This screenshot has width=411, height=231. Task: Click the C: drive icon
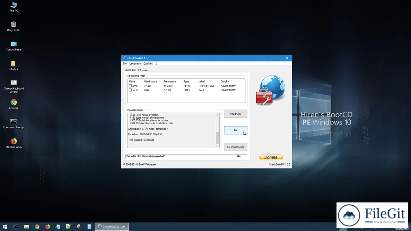point(134,86)
